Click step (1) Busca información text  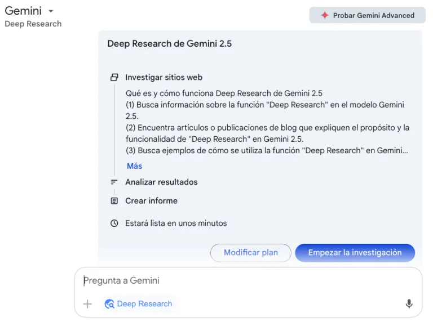[265, 110]
